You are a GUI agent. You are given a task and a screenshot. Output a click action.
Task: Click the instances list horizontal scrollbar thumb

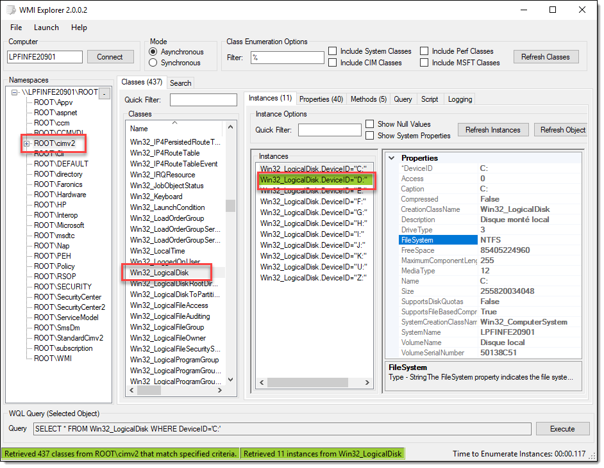[307, 383]
